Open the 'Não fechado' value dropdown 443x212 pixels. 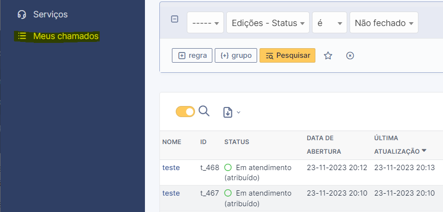(x=384, y=23)
